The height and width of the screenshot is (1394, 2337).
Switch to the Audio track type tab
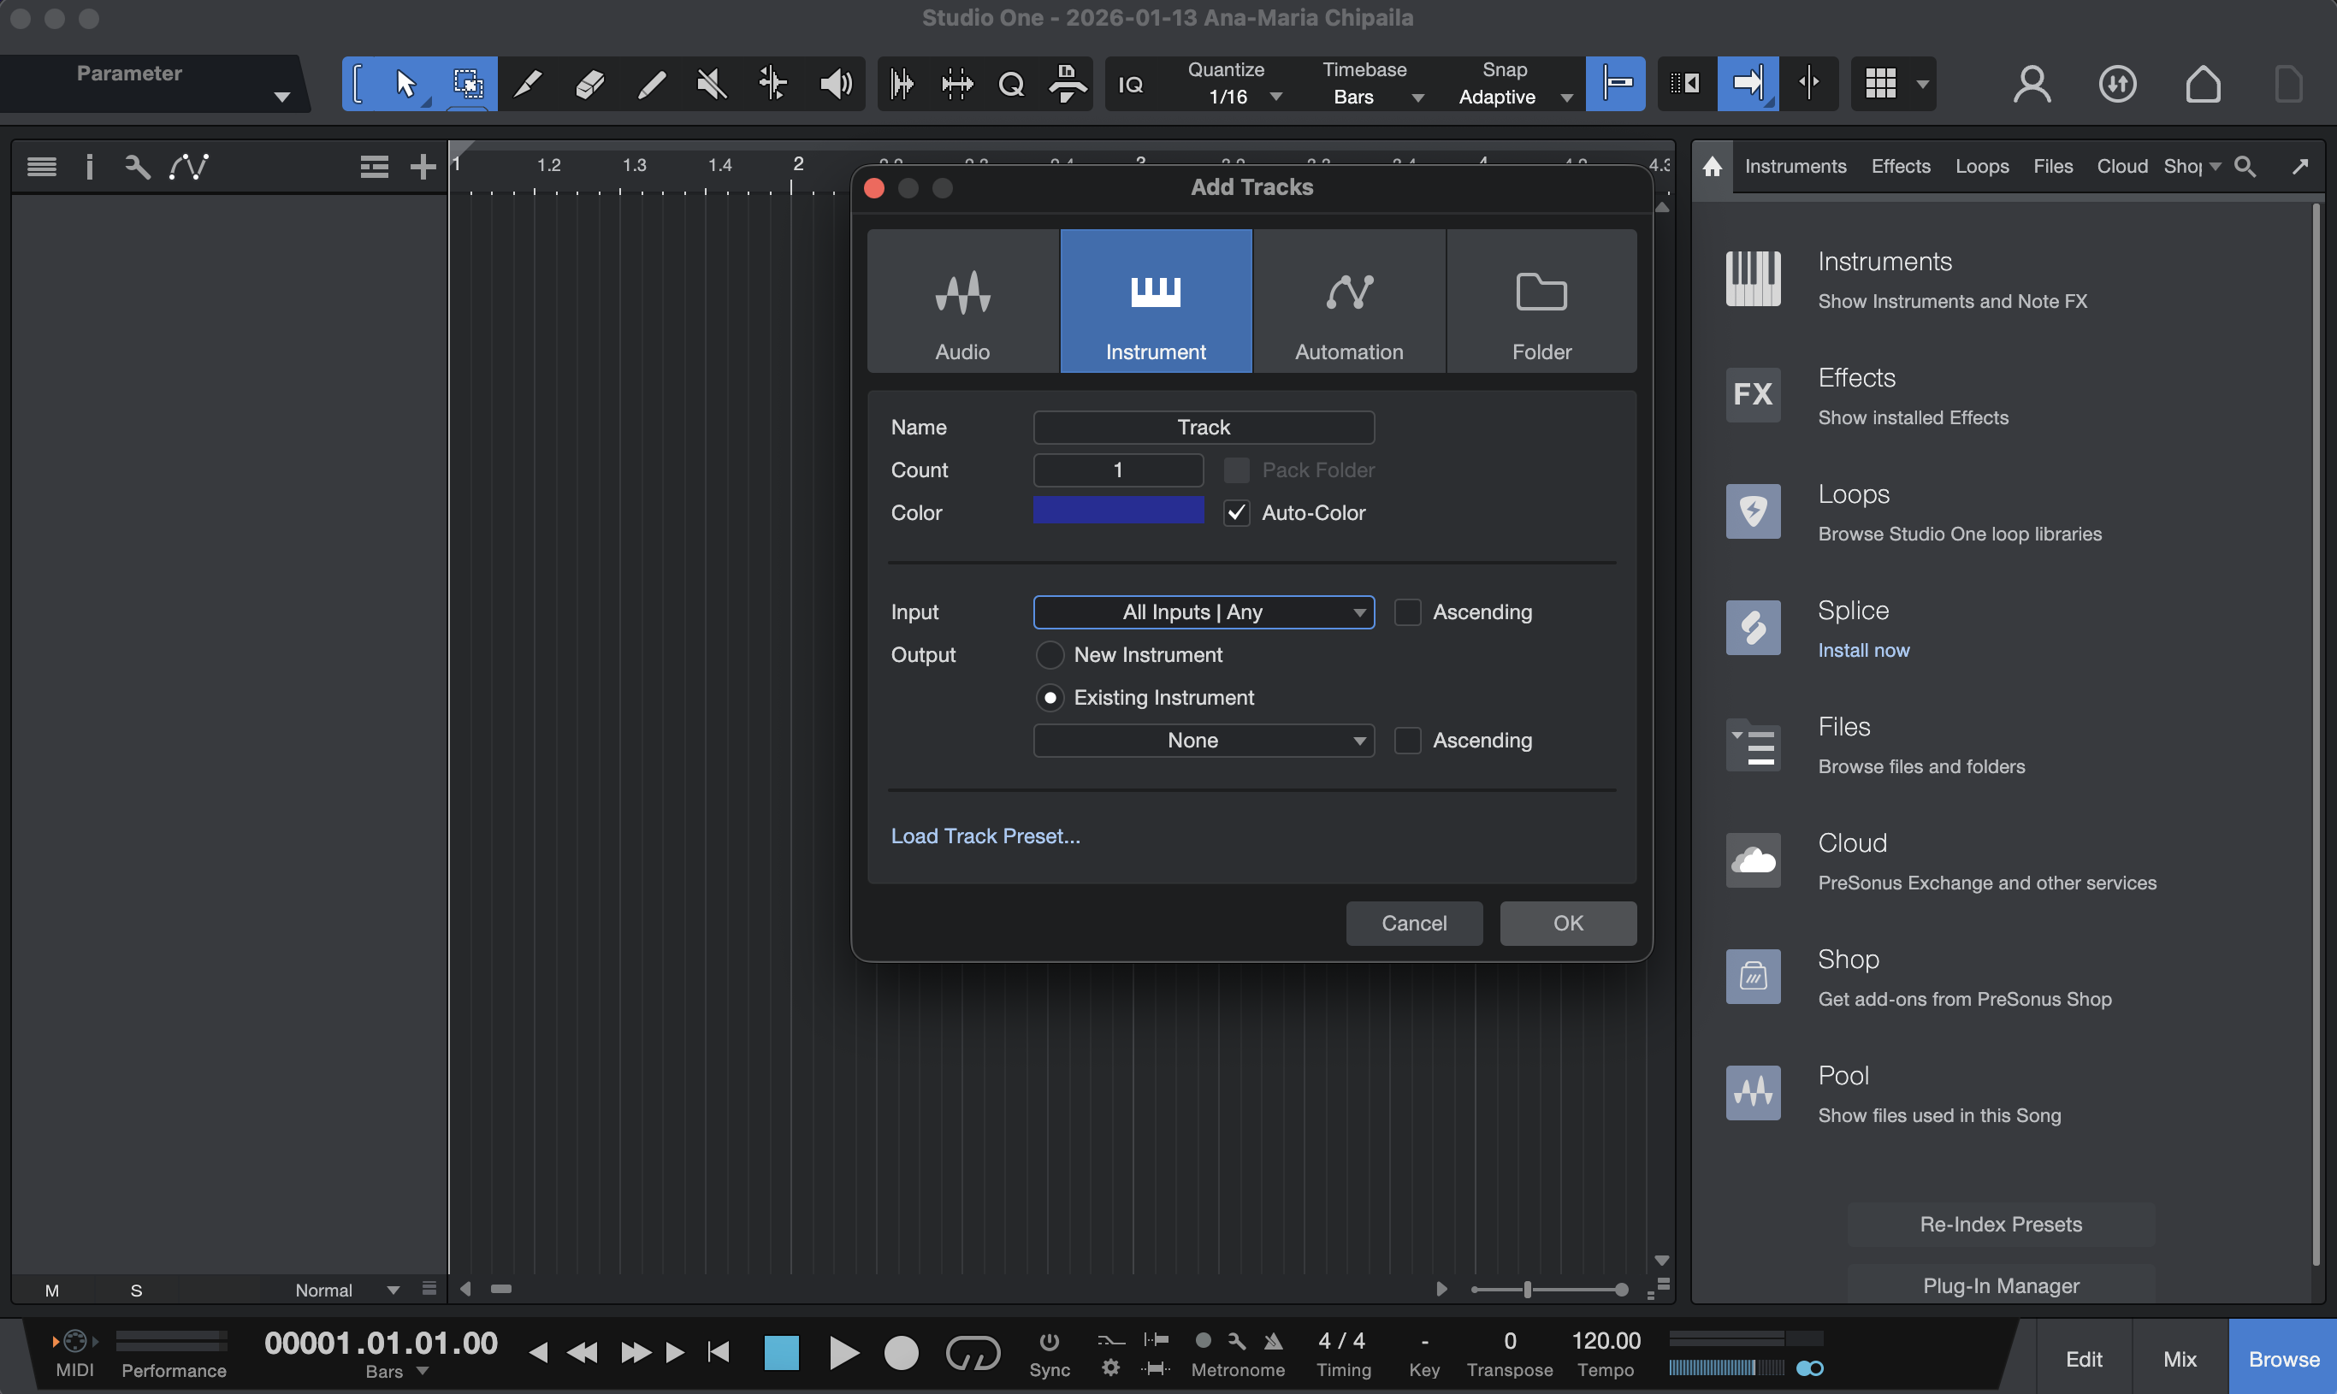point(963,302)
